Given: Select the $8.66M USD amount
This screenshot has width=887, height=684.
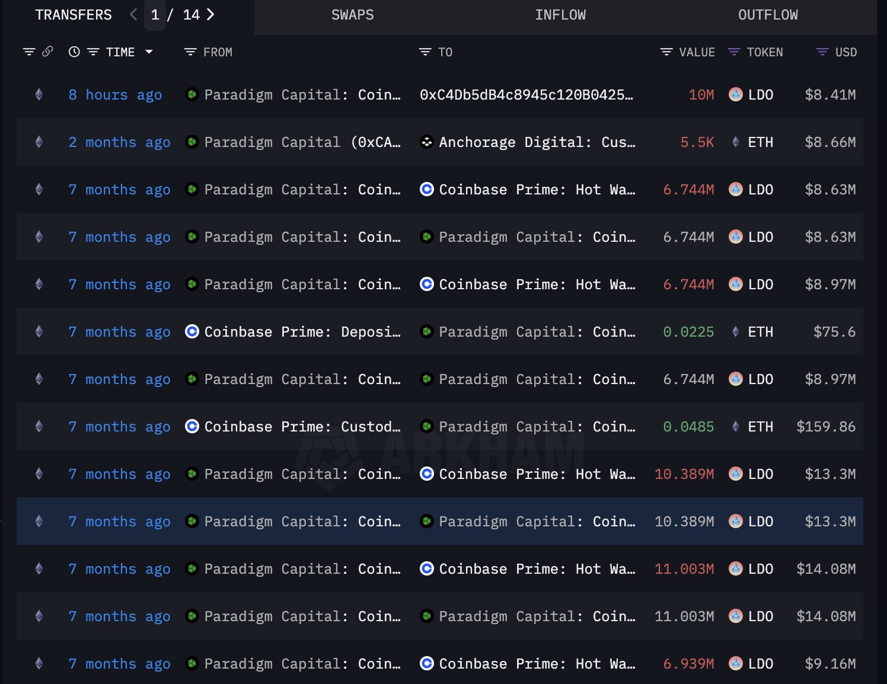Looking at the screenshot, I should pyautogui.click(x=830, y=142).
